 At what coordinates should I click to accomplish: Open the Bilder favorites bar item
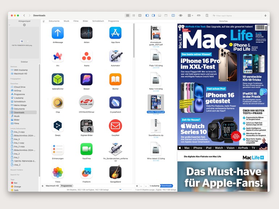coord(86,21)
